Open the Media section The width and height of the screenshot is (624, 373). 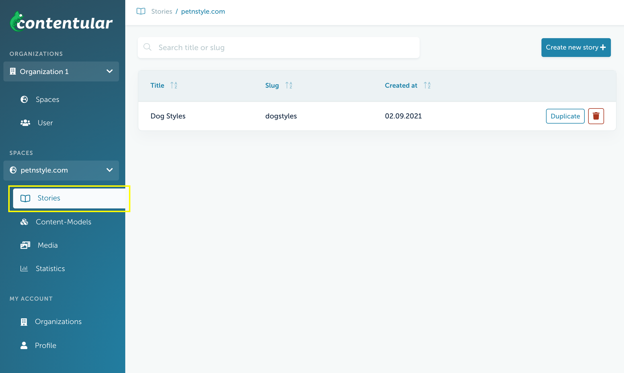coord(48,245)
